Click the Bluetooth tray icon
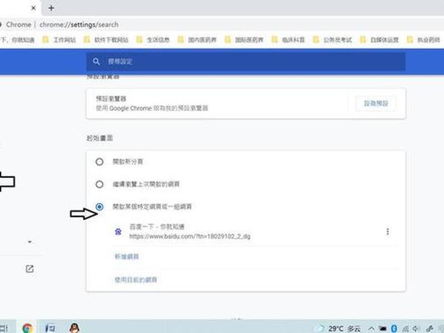The height and width of the screenshot is (333, 444). (393, 329)
